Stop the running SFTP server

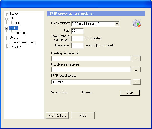(130, 92)
